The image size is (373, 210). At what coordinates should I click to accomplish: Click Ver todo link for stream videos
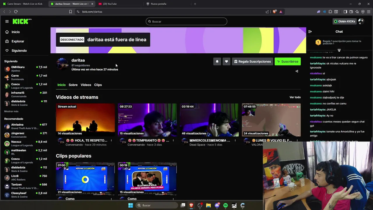pos(295,97)
